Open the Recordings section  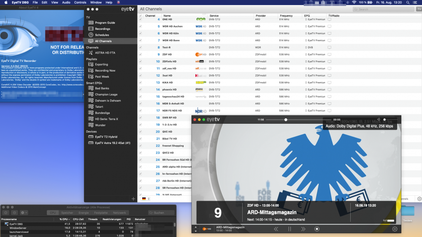(x=102, y=29)
